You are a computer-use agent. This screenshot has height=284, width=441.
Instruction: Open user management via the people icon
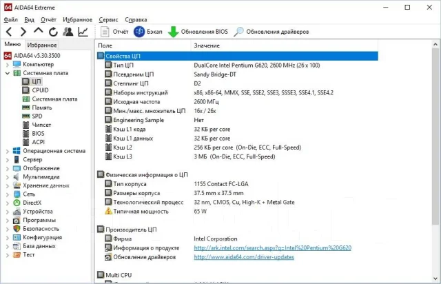click(x=68, y=32)
